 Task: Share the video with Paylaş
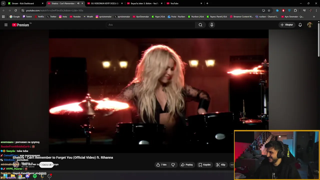(x=187, y=165)
